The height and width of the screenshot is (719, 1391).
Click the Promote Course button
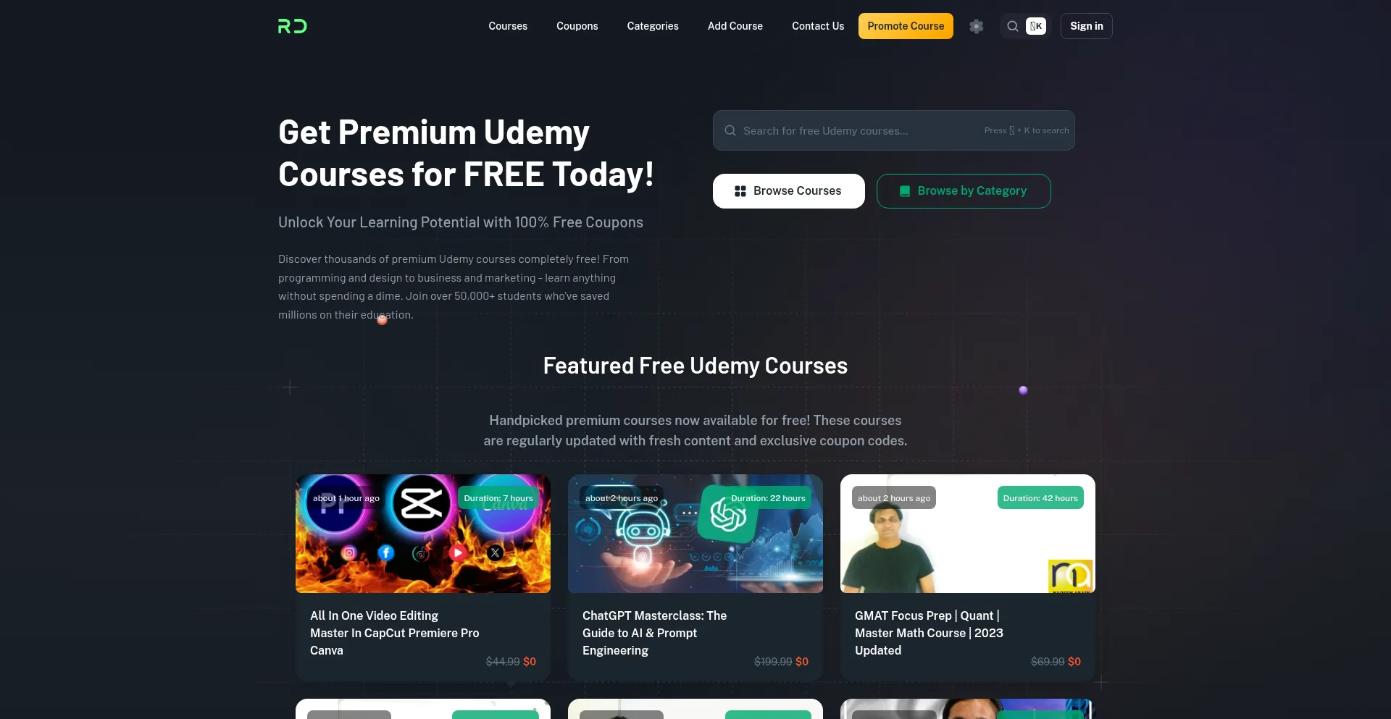(x=906, y=26)
